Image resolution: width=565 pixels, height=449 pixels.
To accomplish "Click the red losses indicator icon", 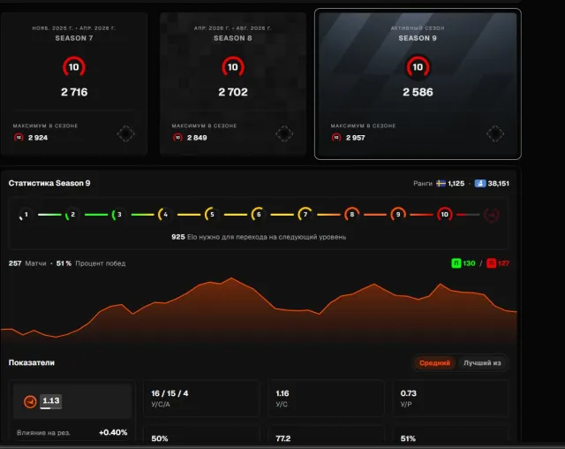I will tap(491, 263).
